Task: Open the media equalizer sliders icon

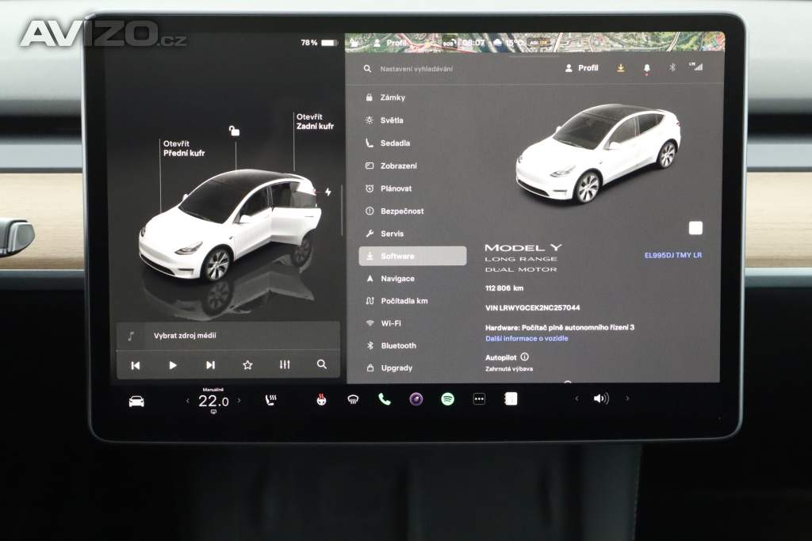Action: click(x=285, y=364)
